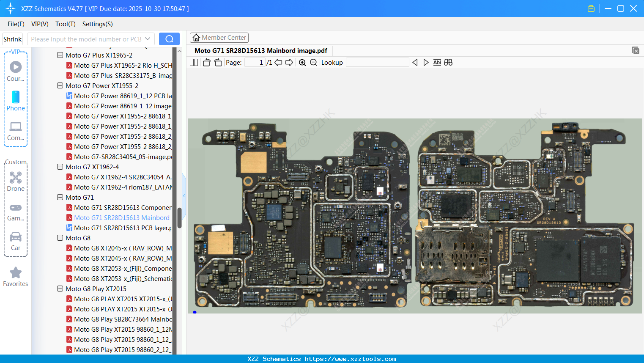644x363 pixels.
Task: Select the dual page view icon
Action: point(193,62)
